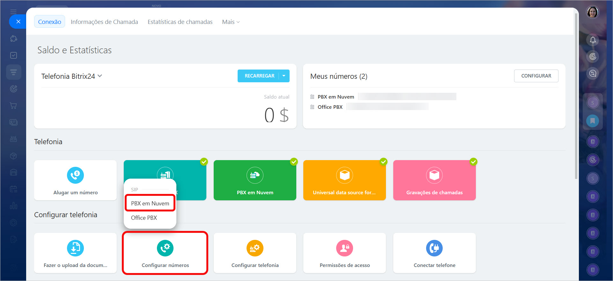This screenshot has height=281, width=613.
Task: Open the Conectar telefone card
Action: [434, 253]
